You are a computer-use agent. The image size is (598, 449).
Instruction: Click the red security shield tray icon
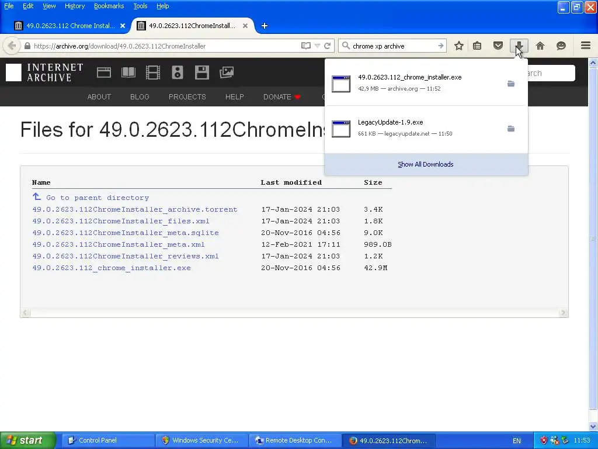tap(544, 440)
